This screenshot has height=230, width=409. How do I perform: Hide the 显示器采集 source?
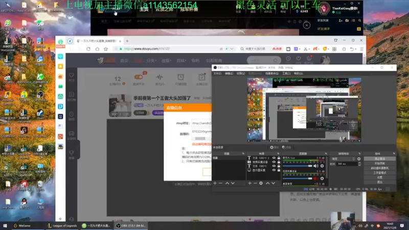coord(274,170)
